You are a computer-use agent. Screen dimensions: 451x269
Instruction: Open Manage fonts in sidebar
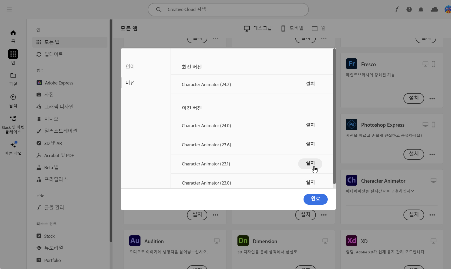[70, 208]
